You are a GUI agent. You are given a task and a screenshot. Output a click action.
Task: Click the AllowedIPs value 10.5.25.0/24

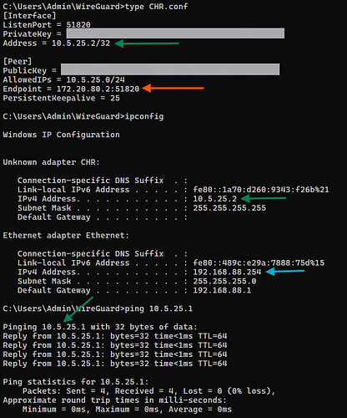(95, 79)
